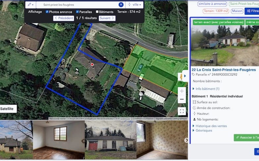Enable the Bâtiments checkbox

coord(97,12)
